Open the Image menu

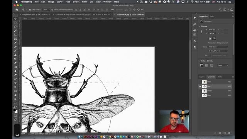[x=51, y=2]
